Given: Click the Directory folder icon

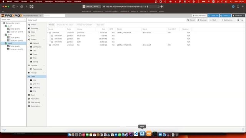Looking at the screenshot, I should pyautogui.click(x=31, y=88).
